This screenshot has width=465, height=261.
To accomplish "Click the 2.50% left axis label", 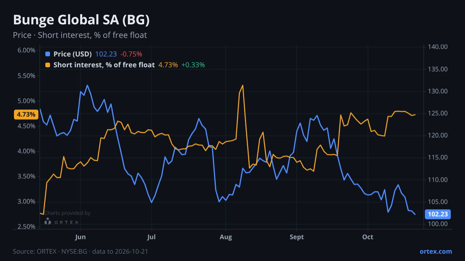I will (x=26, y=227).
